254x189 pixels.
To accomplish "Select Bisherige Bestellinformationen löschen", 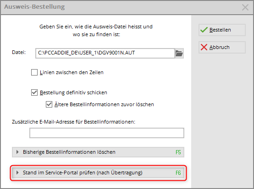I will [x=98, y=152].
